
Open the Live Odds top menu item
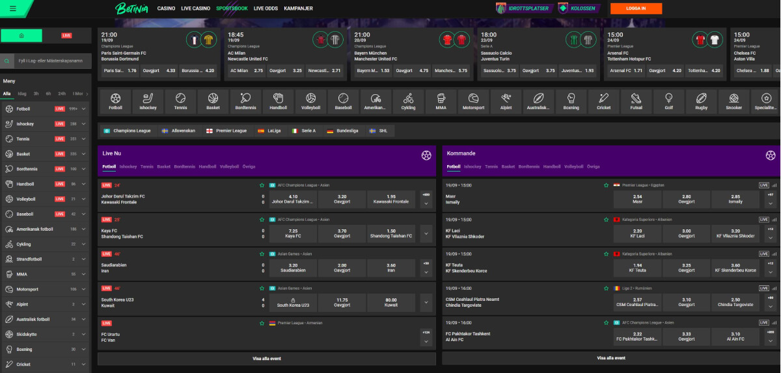[265, 8]
